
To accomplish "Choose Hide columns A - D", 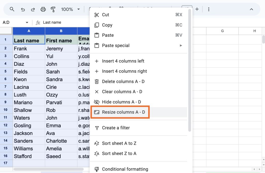I will point(121,102).
